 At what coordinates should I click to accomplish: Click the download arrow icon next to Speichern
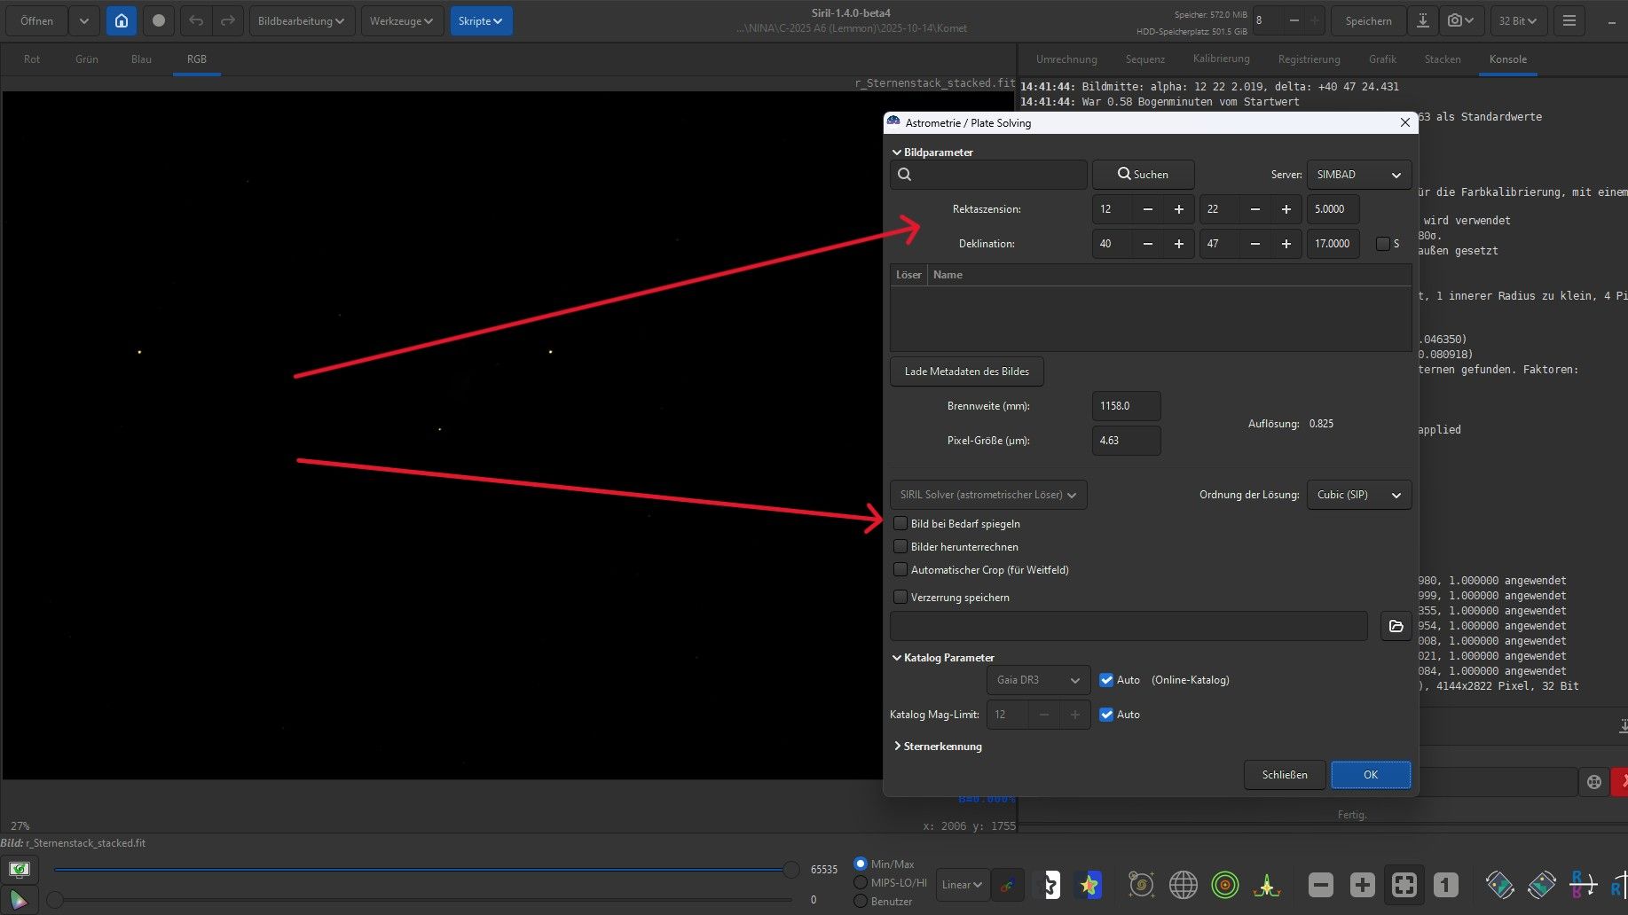point(1422,20)
